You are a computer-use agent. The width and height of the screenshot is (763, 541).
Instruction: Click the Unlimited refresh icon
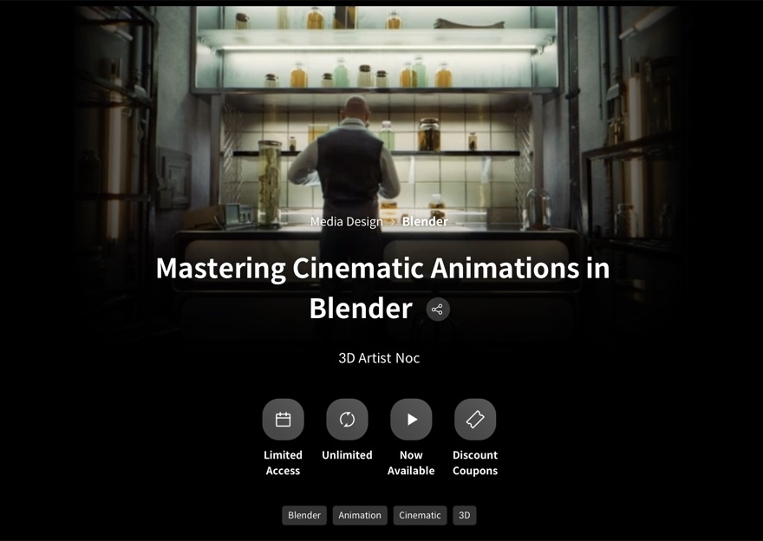pyautogui.click(x=347, y=420)
